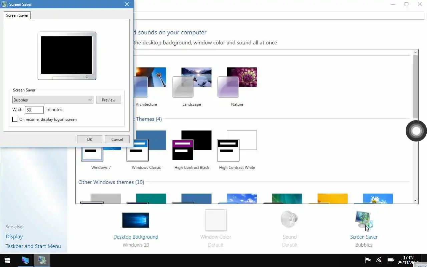Switch to the first taskbar app icon
The image size is (427, 267).
pyautogui.click(x=25, y=260)
